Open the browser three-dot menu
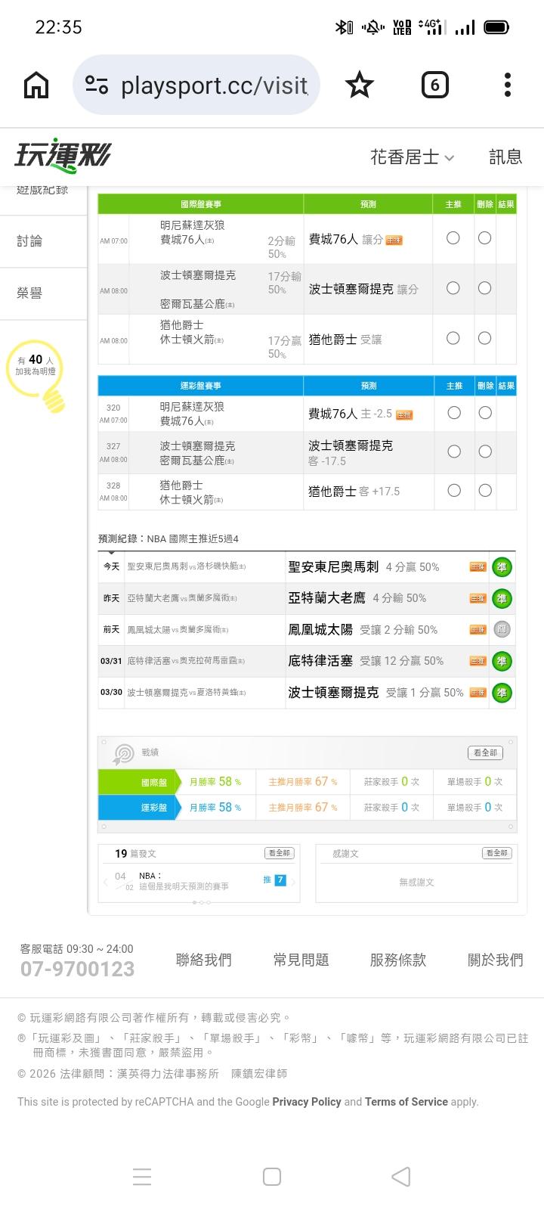 (x=507, y=85)
